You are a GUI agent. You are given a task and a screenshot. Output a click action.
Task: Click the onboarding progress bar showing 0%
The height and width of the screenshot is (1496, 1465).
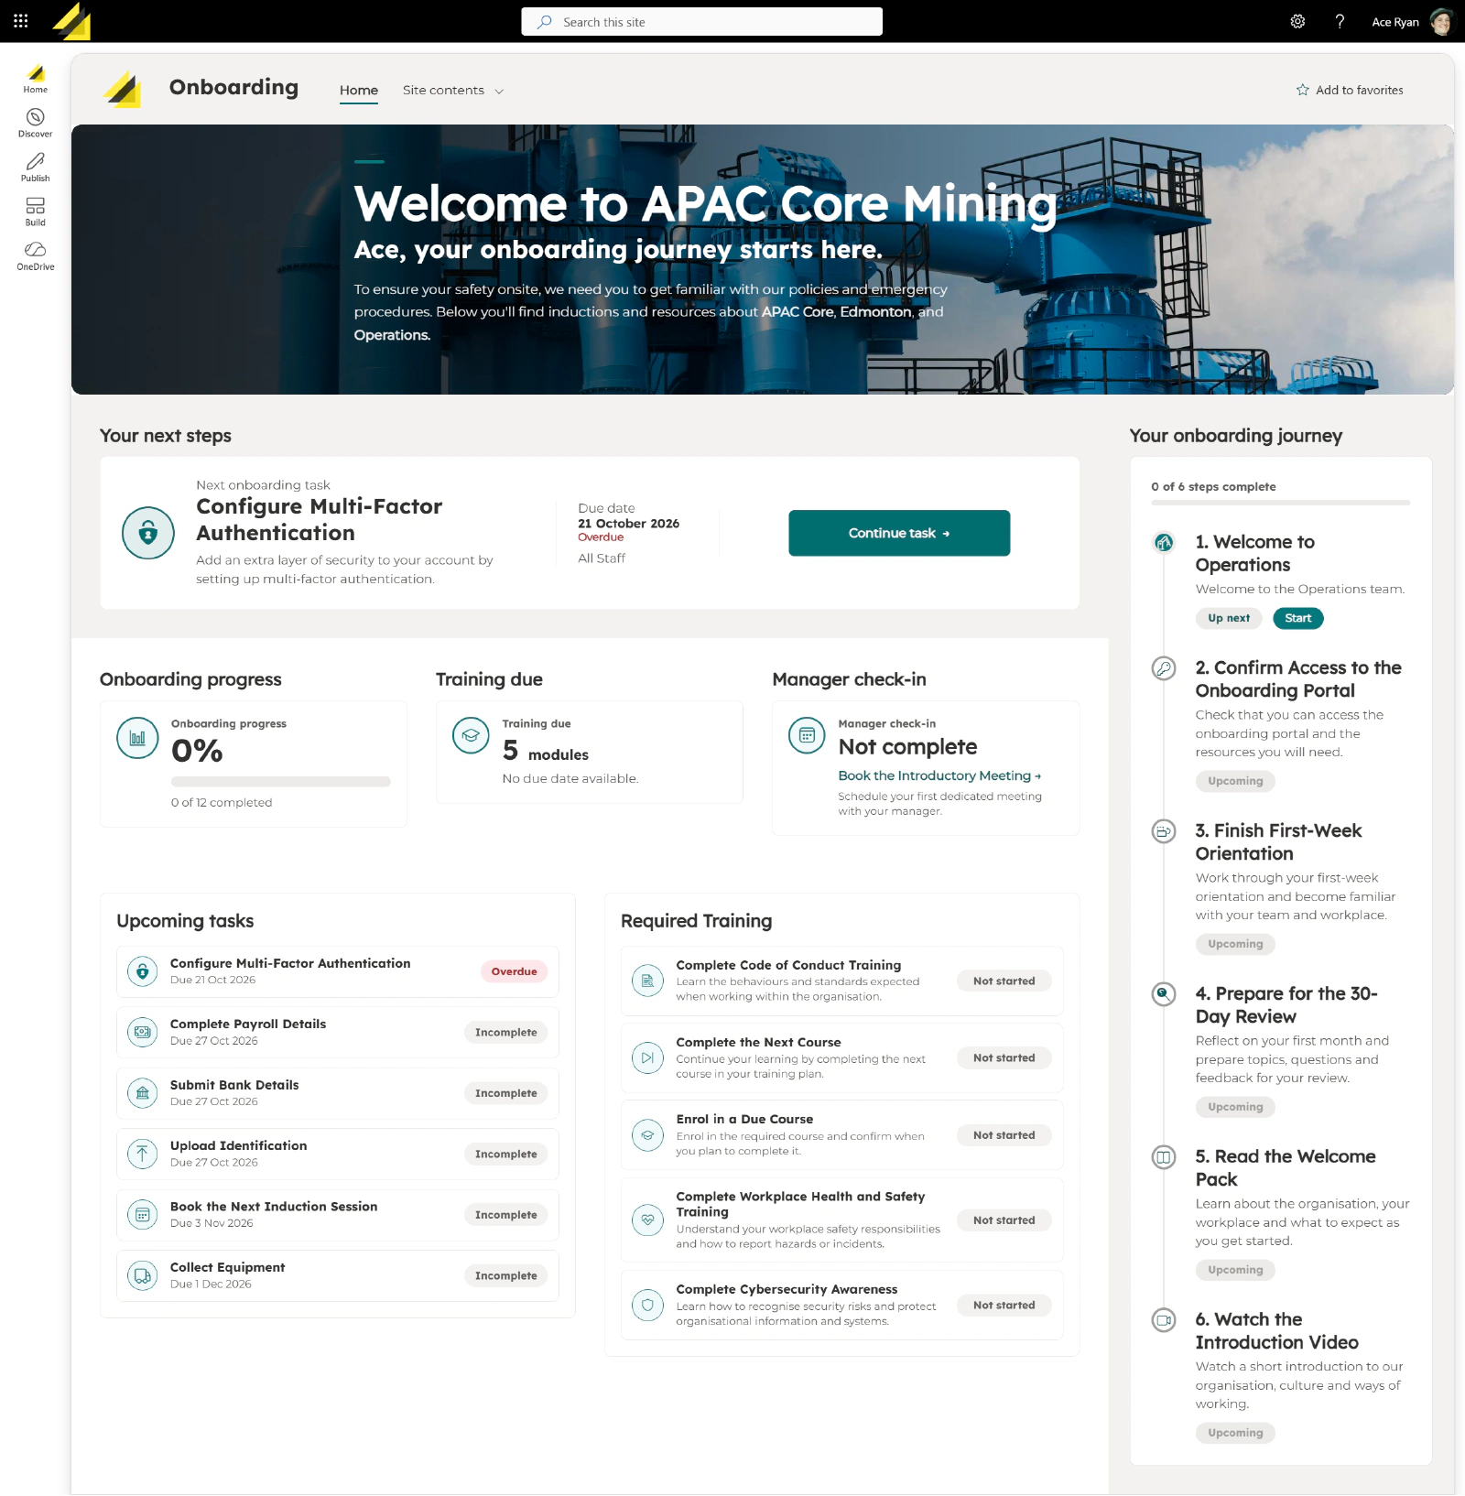280,782
